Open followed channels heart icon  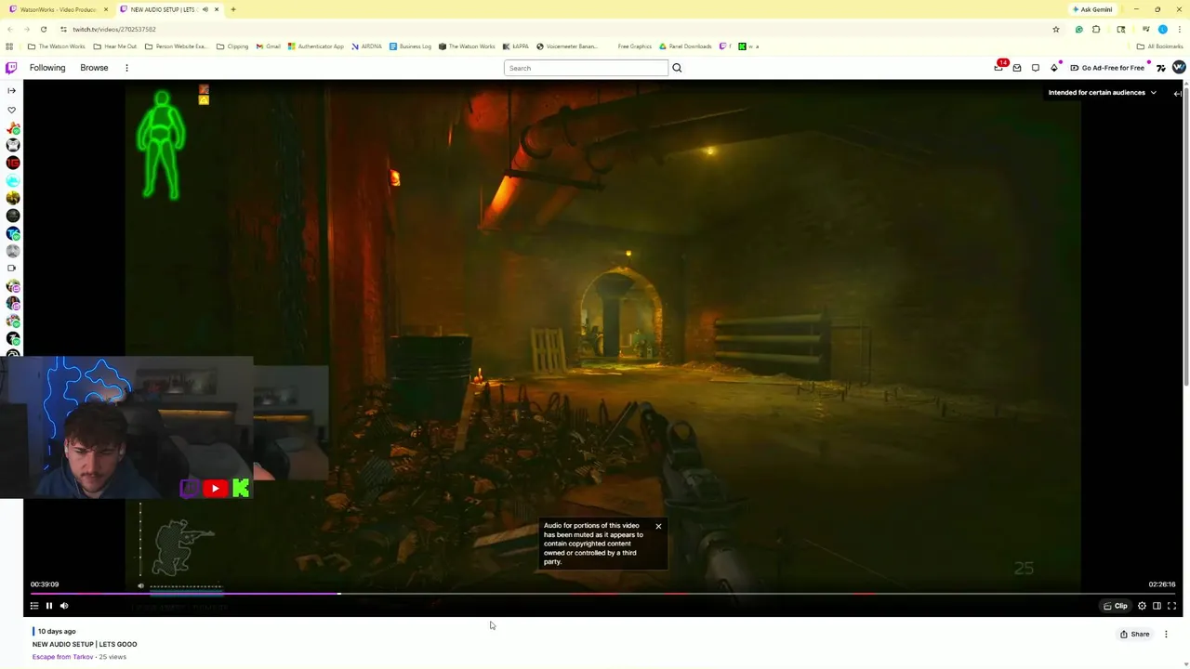pos(11,110)
